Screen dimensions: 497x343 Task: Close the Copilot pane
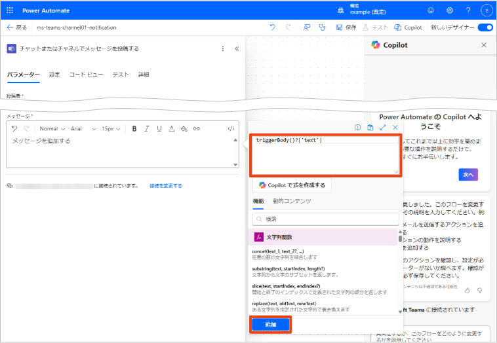484,45
